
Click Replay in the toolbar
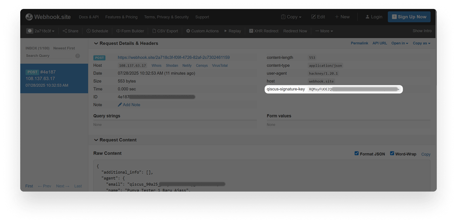point(233,31)
